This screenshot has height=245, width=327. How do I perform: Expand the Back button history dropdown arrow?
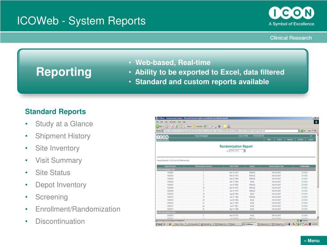[x=164, y=126]
